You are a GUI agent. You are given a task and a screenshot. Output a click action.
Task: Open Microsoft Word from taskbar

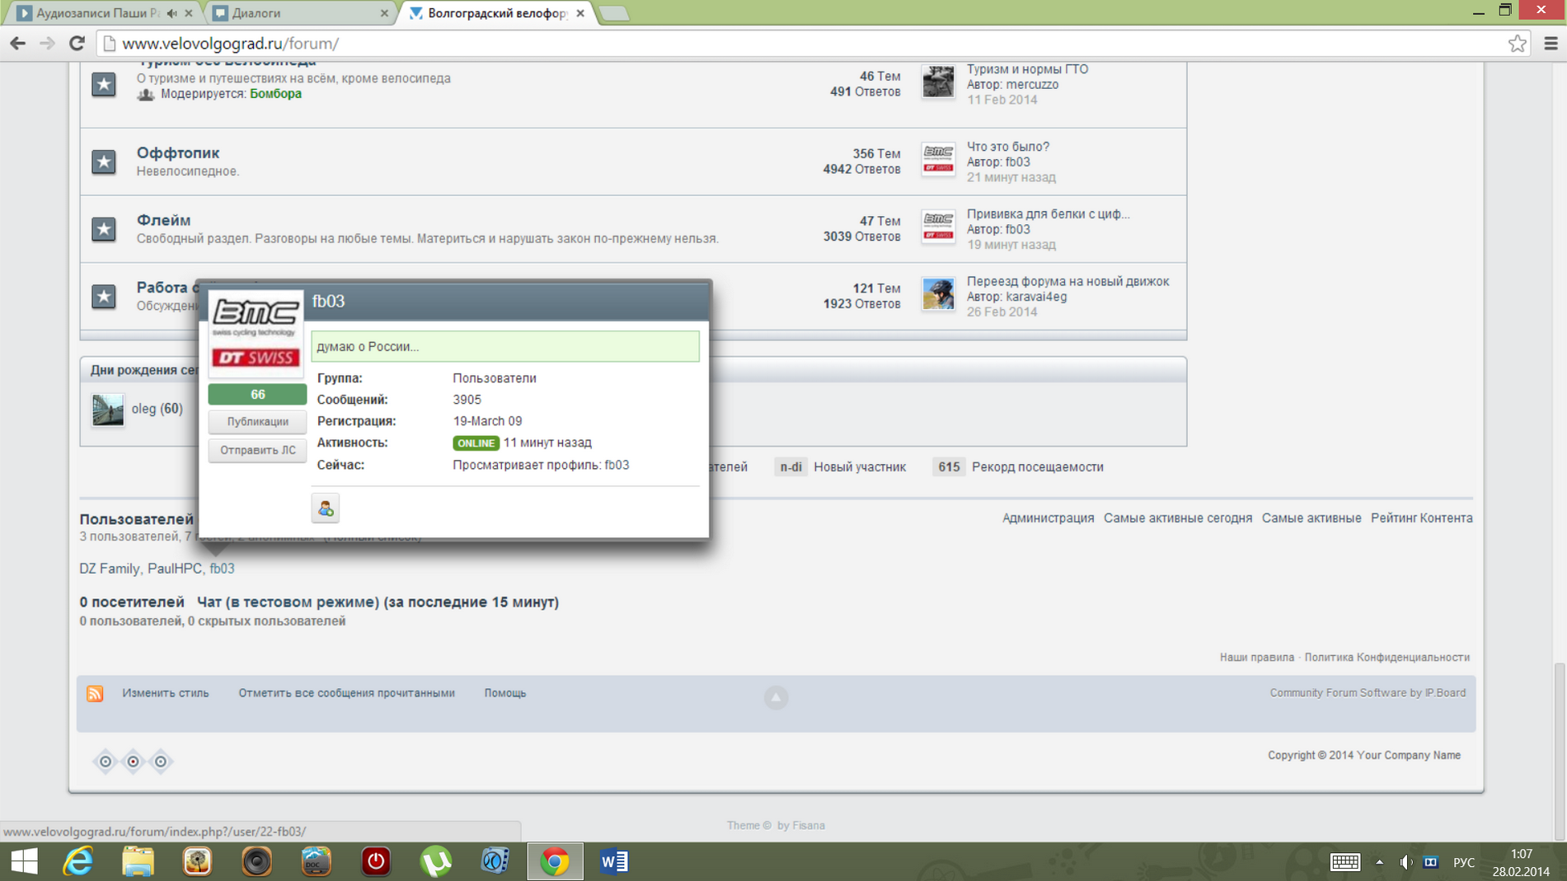[x=614, y=861]
